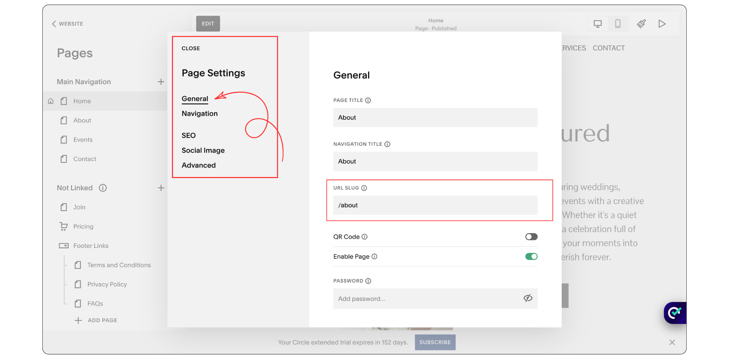This screenshot has width=729, height=359.
Task: Open the Home page in sidebar
Action: 82,101
